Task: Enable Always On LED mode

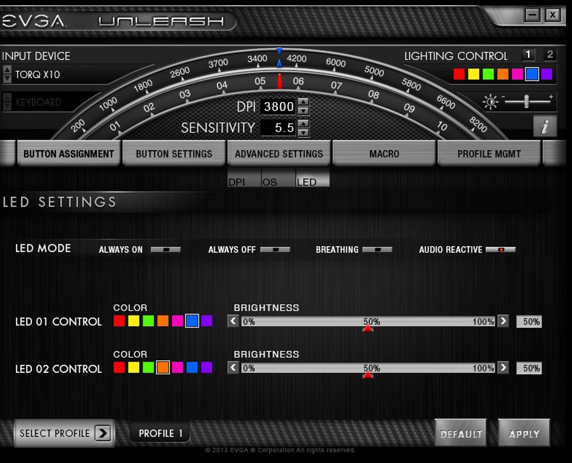Action: coord(165,250)
